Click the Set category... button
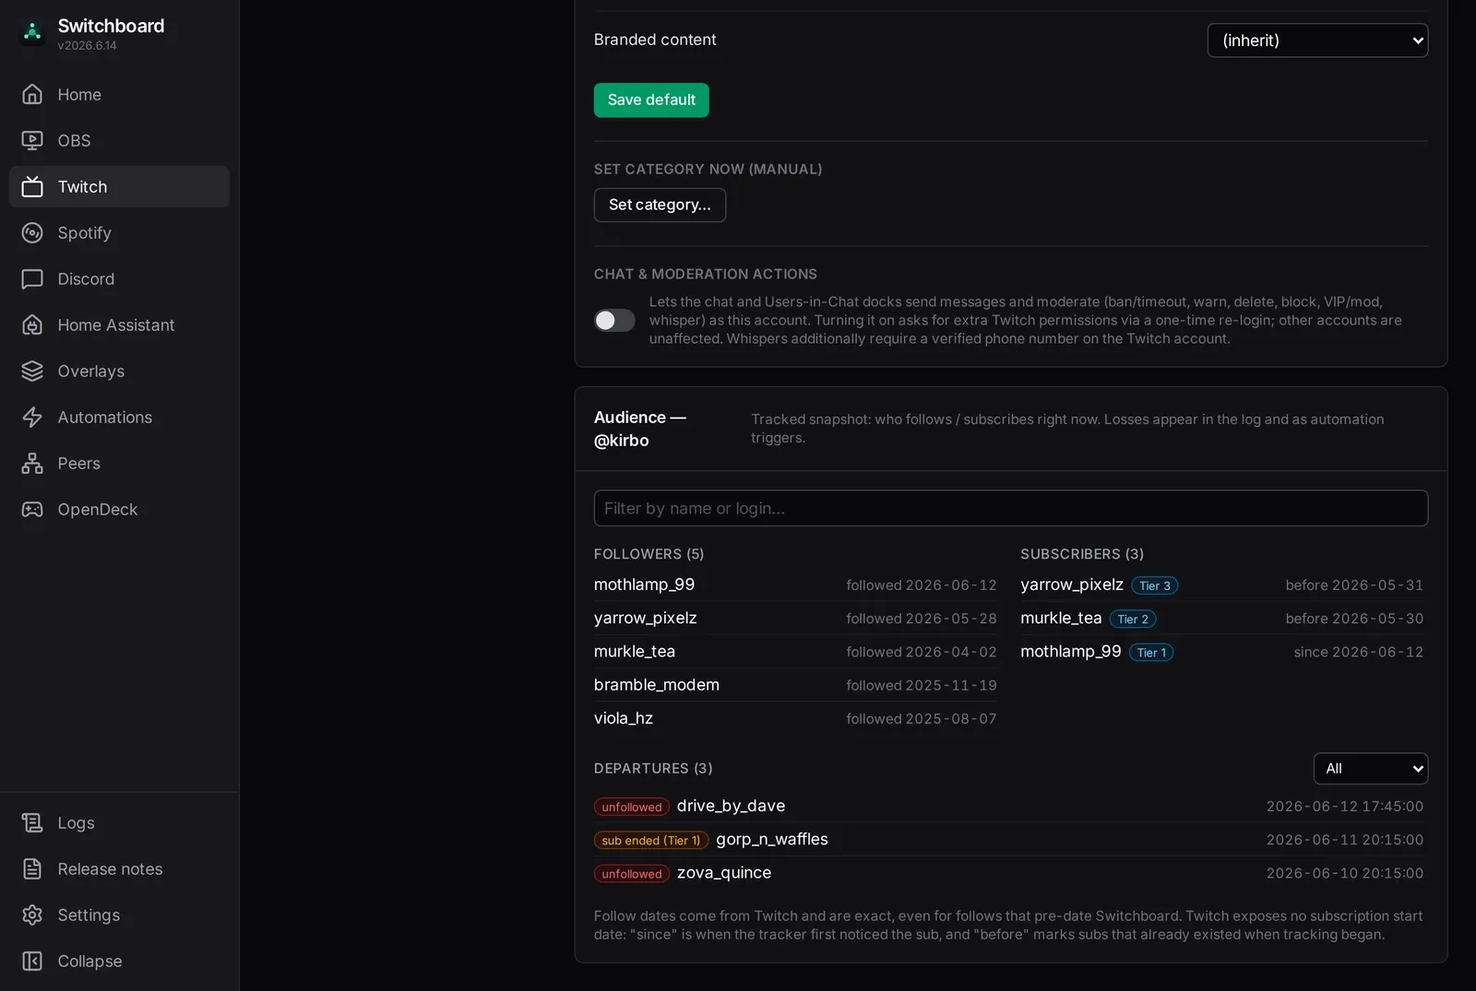Screen dimensions: 1476x991 click(660, 205)
